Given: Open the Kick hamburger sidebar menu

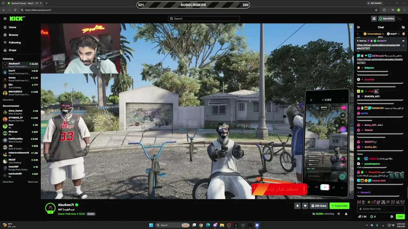Looking at the screenshot, I should click(5, 18).
